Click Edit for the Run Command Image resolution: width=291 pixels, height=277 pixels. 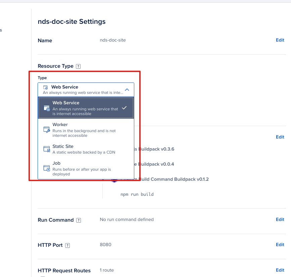[280, 220]
